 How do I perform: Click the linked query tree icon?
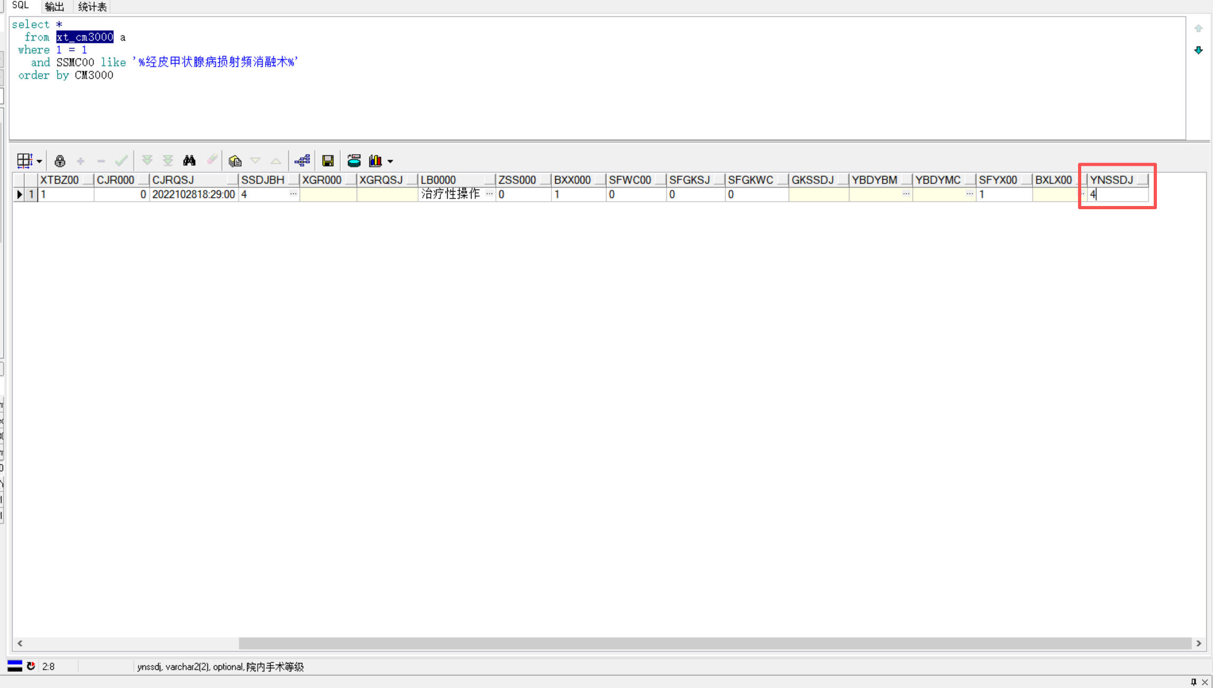302,161
